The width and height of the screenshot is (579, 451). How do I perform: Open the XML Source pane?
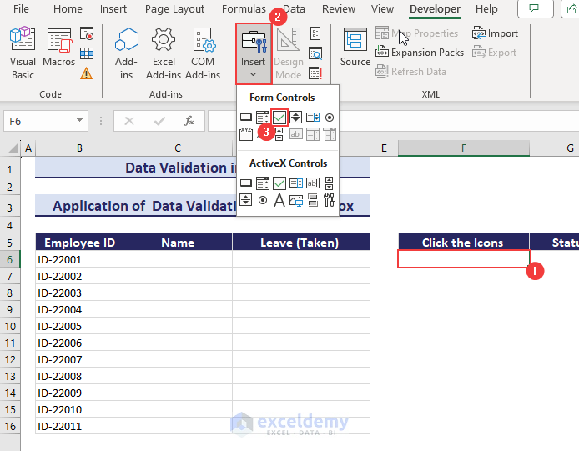click(x=355, y=48)
